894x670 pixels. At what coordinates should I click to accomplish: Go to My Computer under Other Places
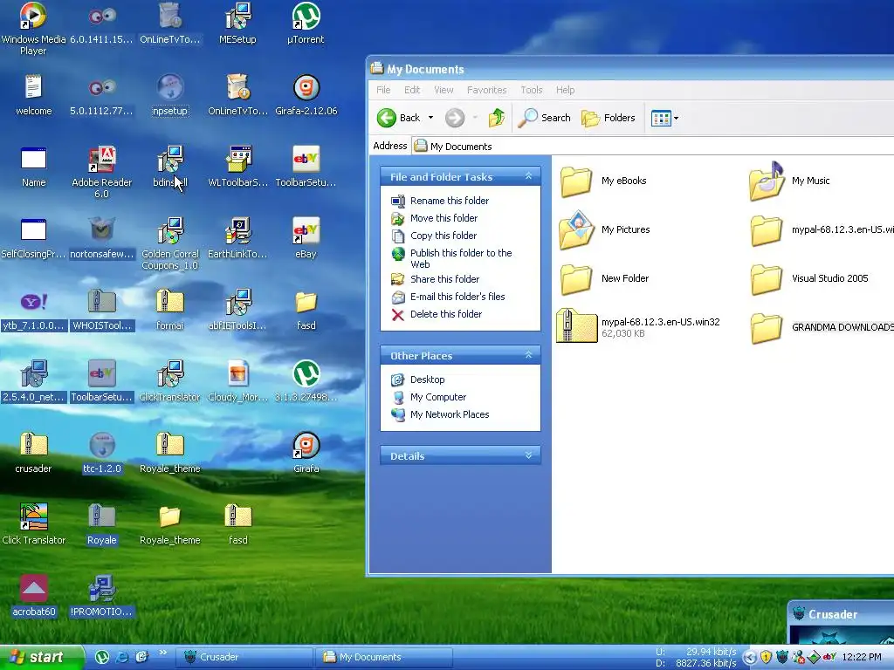tap(438, 397)
